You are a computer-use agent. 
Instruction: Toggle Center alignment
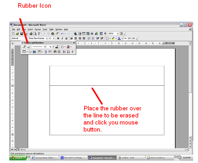[x=75, y=39]
